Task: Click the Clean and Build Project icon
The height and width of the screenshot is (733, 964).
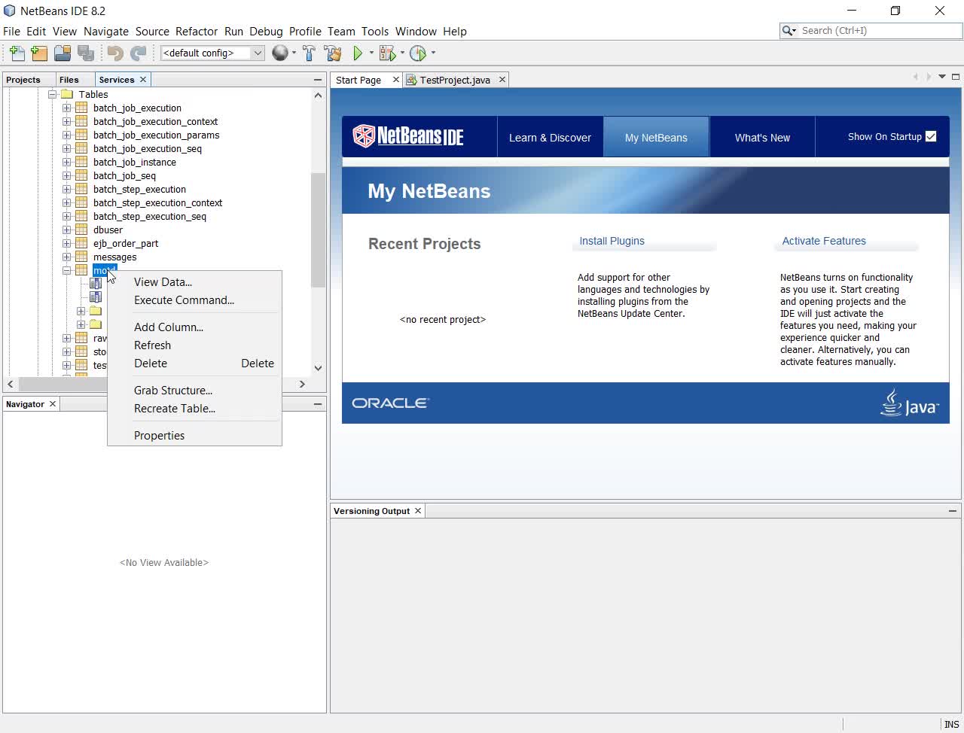Action: [x=332, y=53]
